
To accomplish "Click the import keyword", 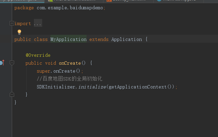I will 22,24.
